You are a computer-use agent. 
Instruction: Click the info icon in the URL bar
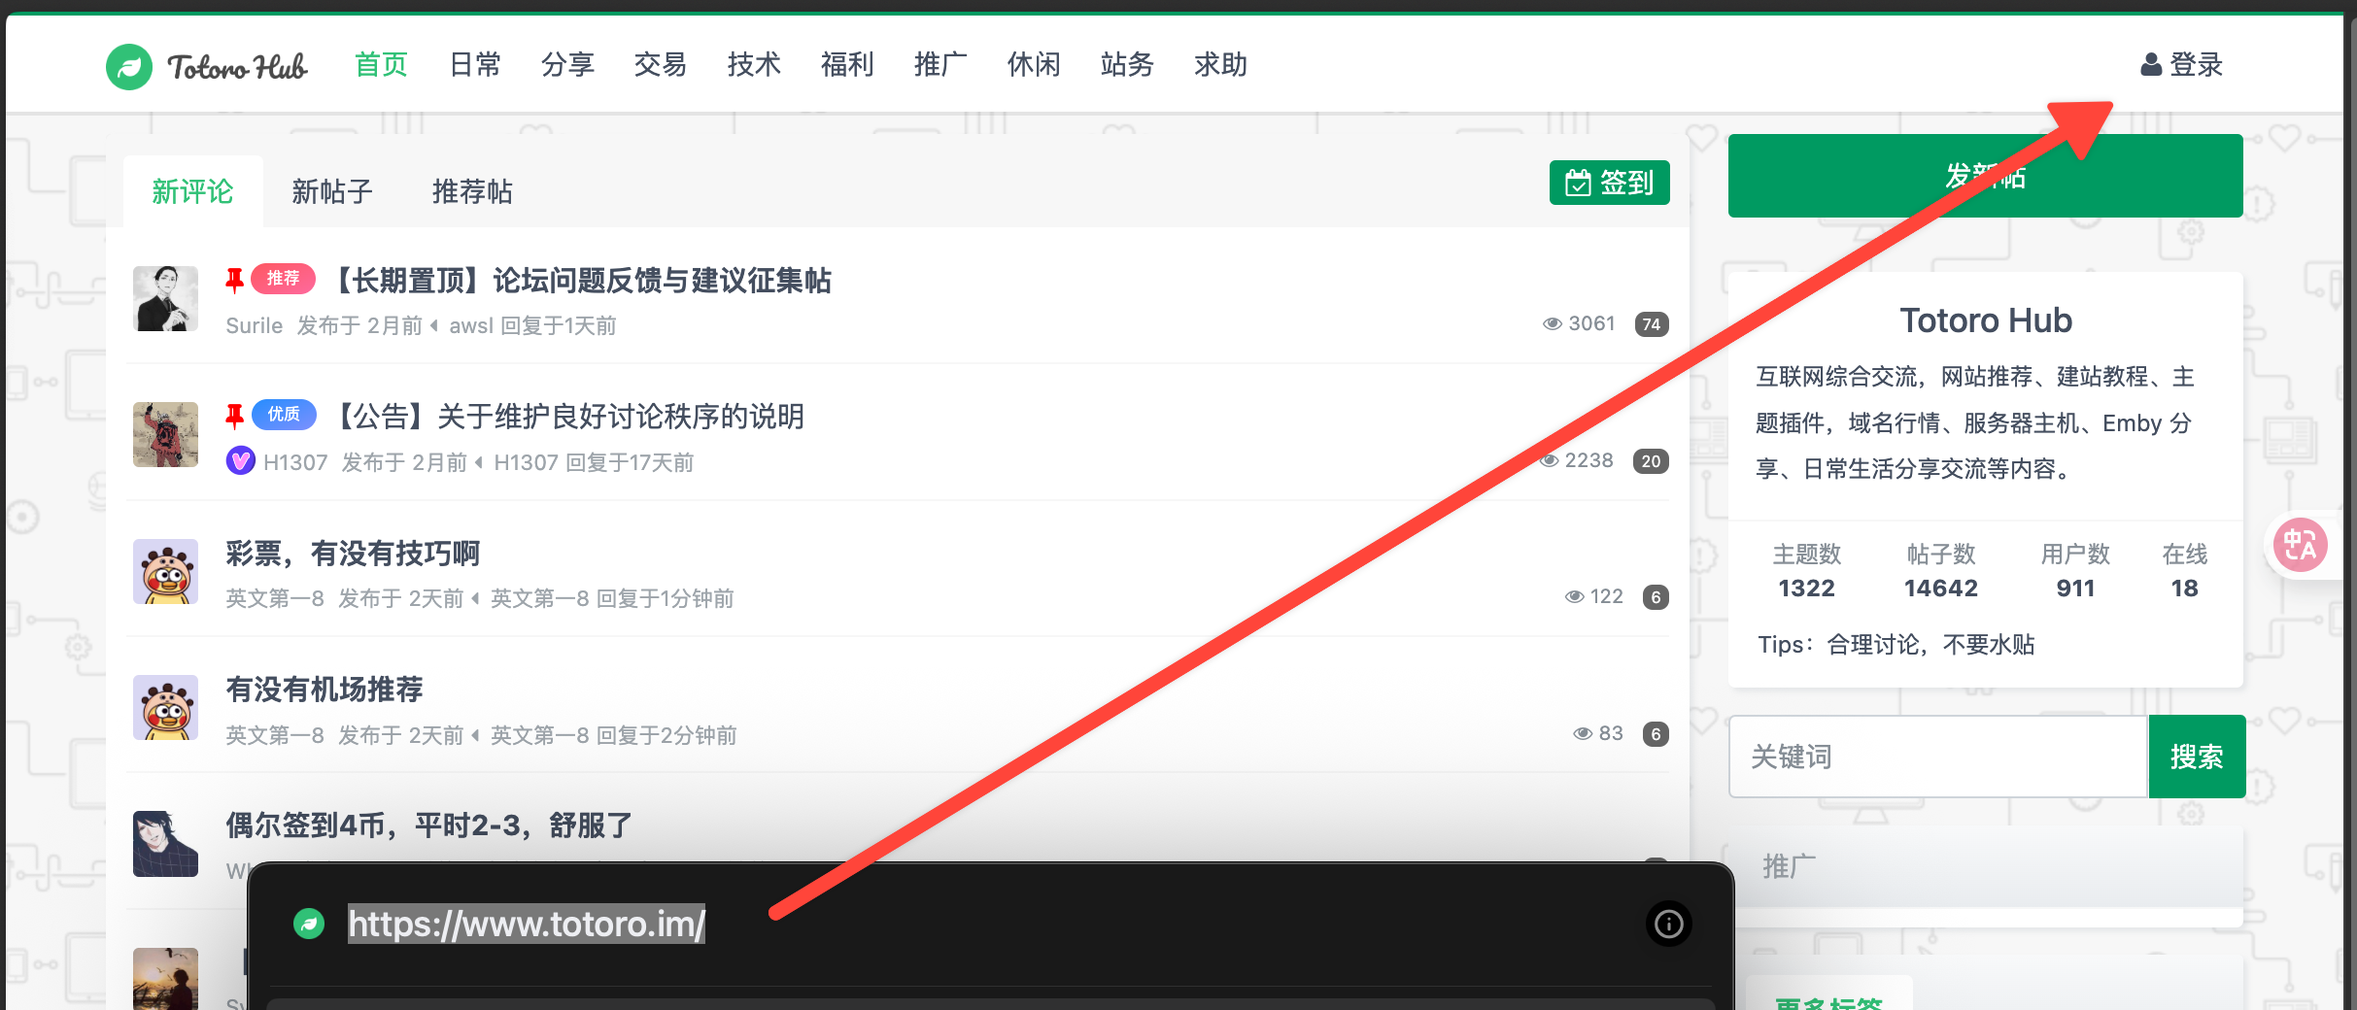[1668, 924]
